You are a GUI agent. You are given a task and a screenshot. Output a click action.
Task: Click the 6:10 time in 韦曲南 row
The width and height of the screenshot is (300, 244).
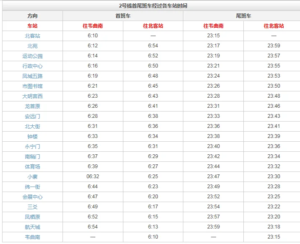[153, 237]
